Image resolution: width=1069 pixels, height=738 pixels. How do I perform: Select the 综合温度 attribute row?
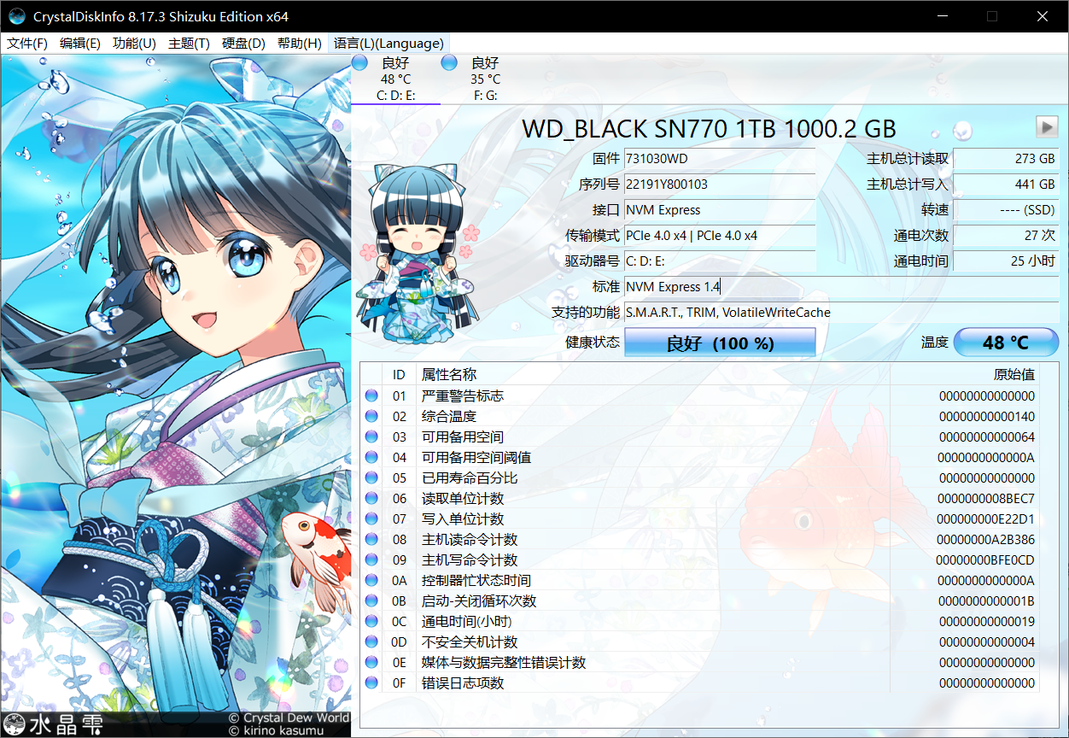tap(700, 417)
